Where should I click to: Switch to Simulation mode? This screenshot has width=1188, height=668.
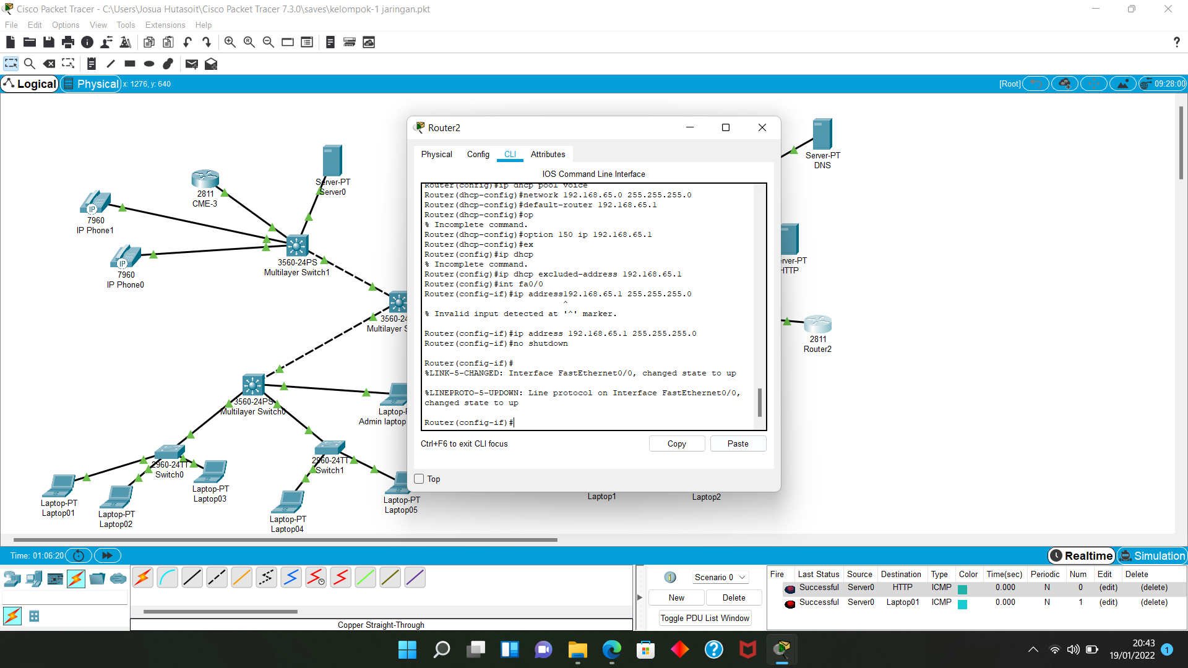pos(1152,555)
